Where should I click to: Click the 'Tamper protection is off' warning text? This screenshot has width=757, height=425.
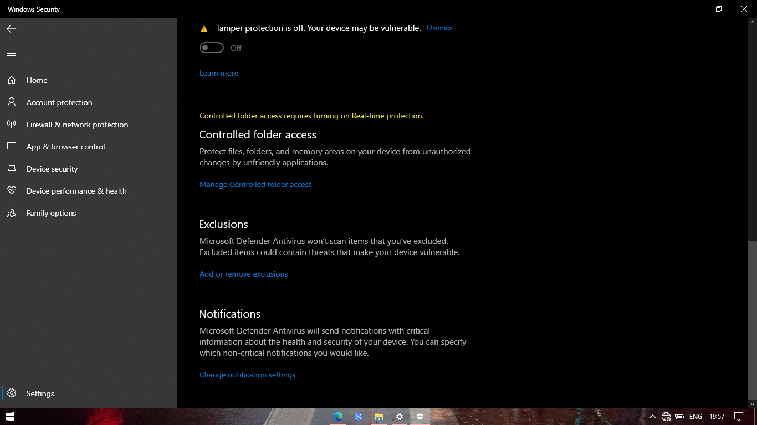tap(318, 28)
